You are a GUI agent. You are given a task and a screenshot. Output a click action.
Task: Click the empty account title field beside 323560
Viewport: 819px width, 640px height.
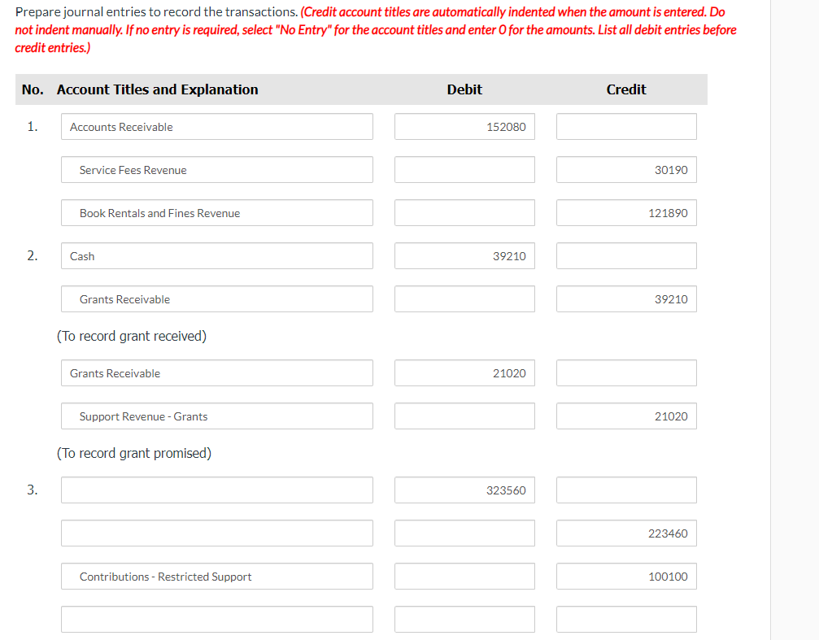tap(216, 490)
